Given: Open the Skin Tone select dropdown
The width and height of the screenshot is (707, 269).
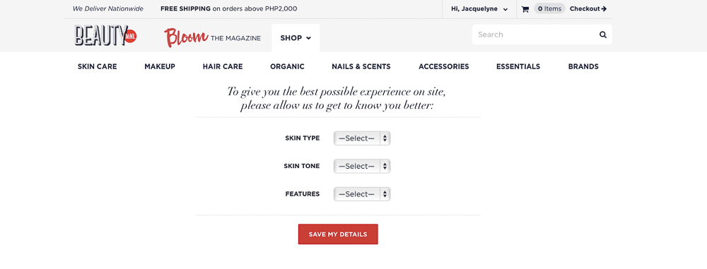Looking at the screenshot, I should pos(361,166).
